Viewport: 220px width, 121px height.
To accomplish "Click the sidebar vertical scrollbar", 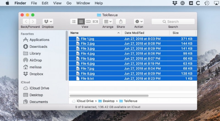I will (67, 56).
